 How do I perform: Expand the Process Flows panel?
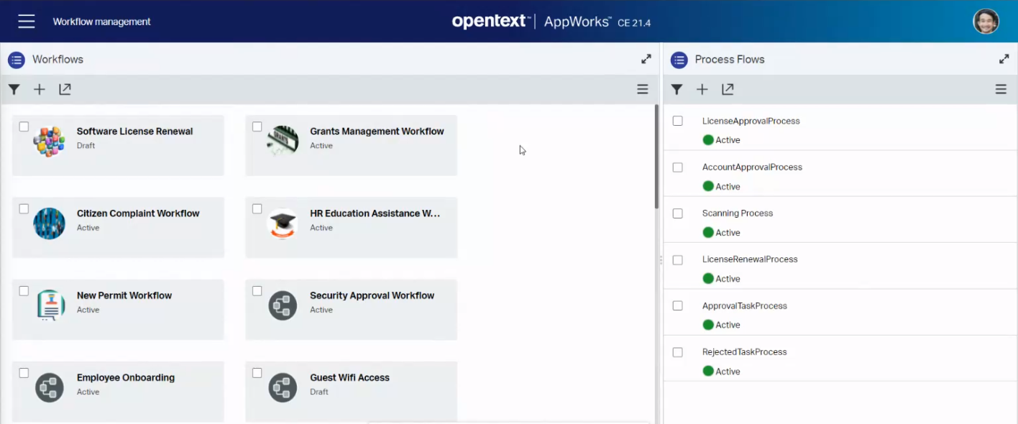tap(1004, 59)
